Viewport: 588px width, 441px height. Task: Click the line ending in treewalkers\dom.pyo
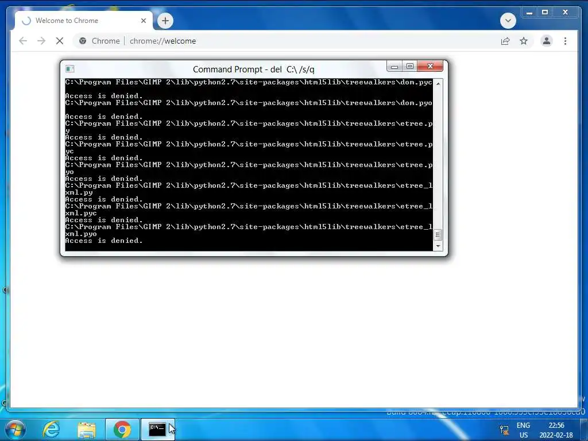[249, 103]
